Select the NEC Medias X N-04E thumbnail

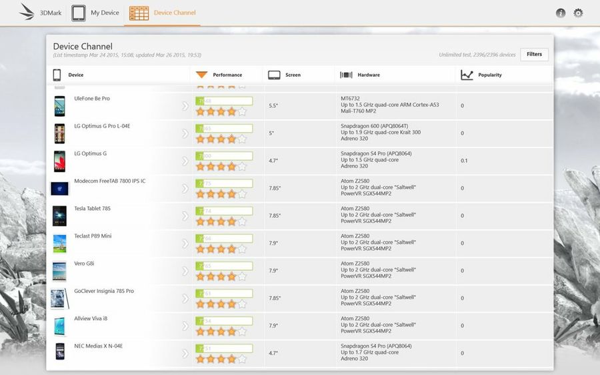[x=59, y=353]
